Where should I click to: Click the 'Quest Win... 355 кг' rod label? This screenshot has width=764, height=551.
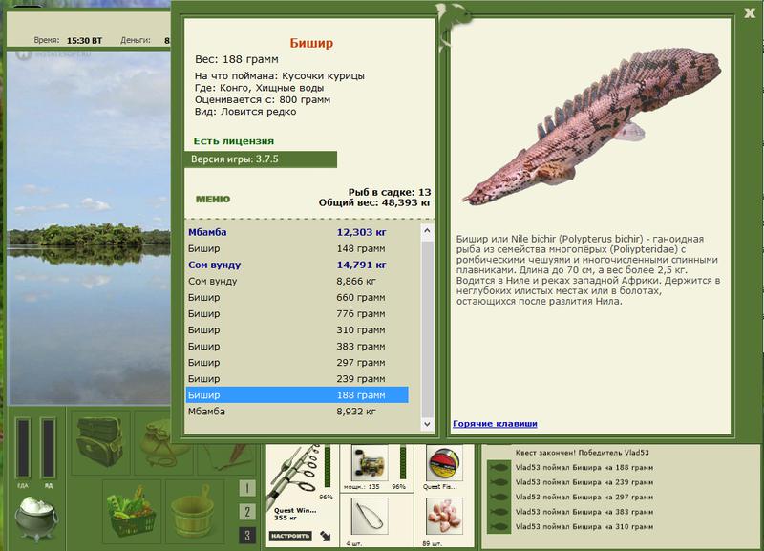[295, 514]
